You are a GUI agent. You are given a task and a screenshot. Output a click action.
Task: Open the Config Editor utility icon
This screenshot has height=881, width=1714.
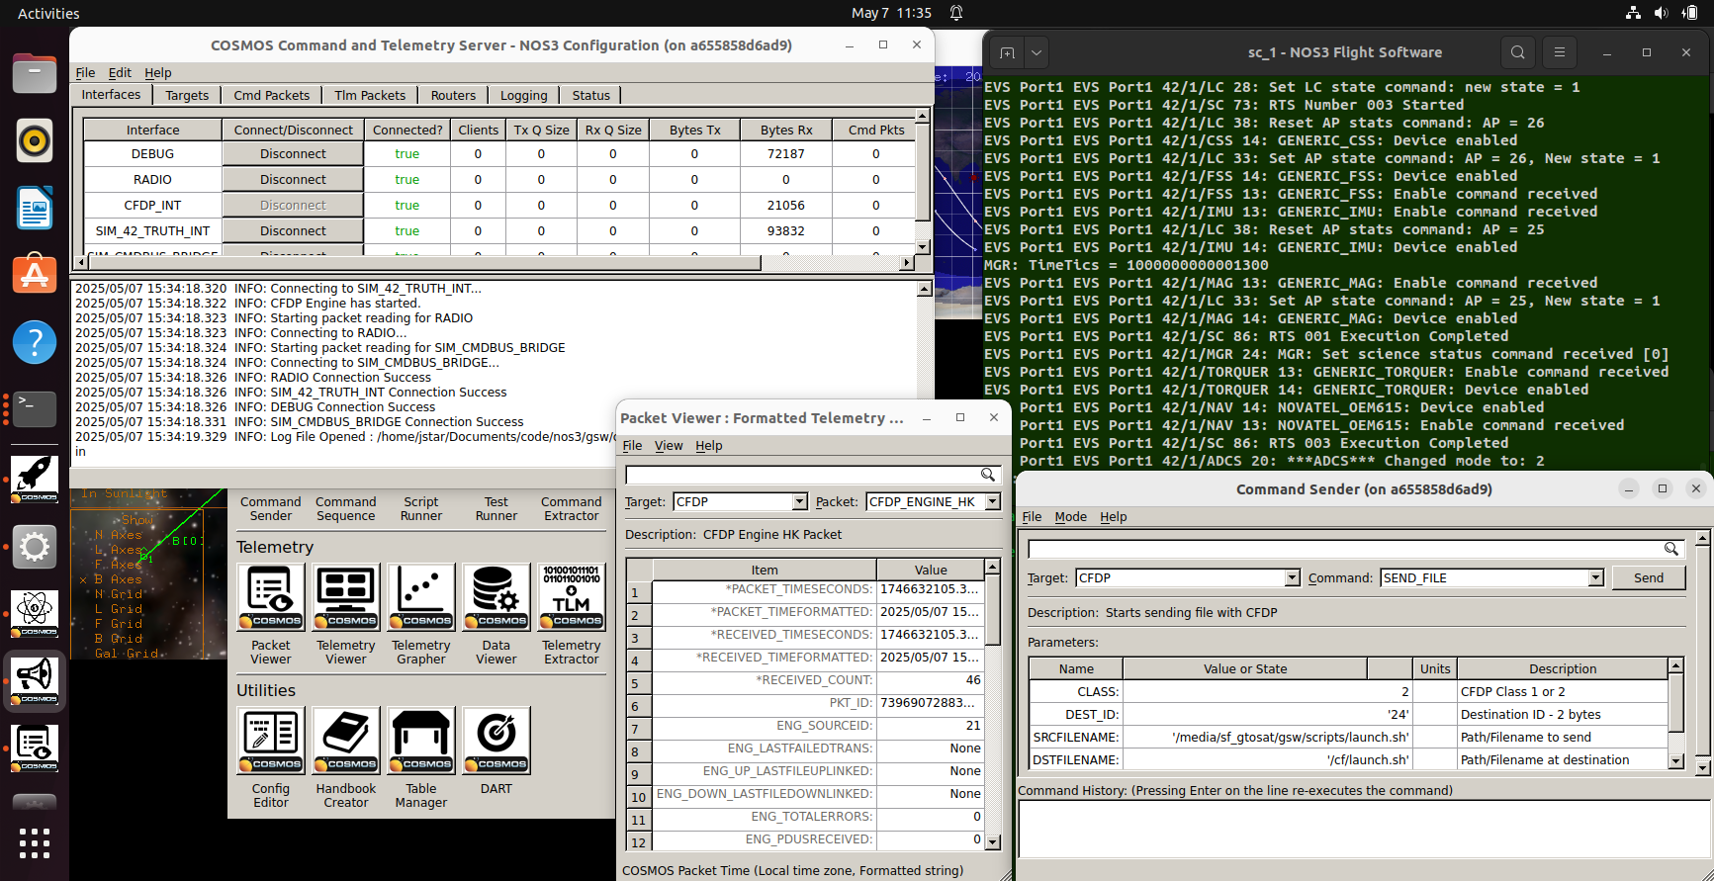pos(271,741)
